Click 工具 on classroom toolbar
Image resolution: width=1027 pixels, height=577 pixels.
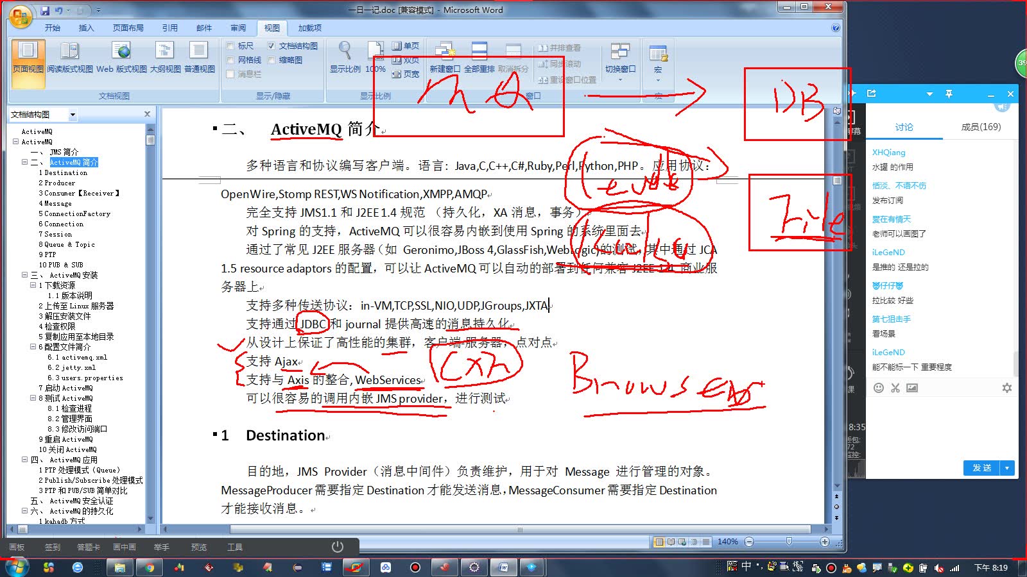point(235,547)
